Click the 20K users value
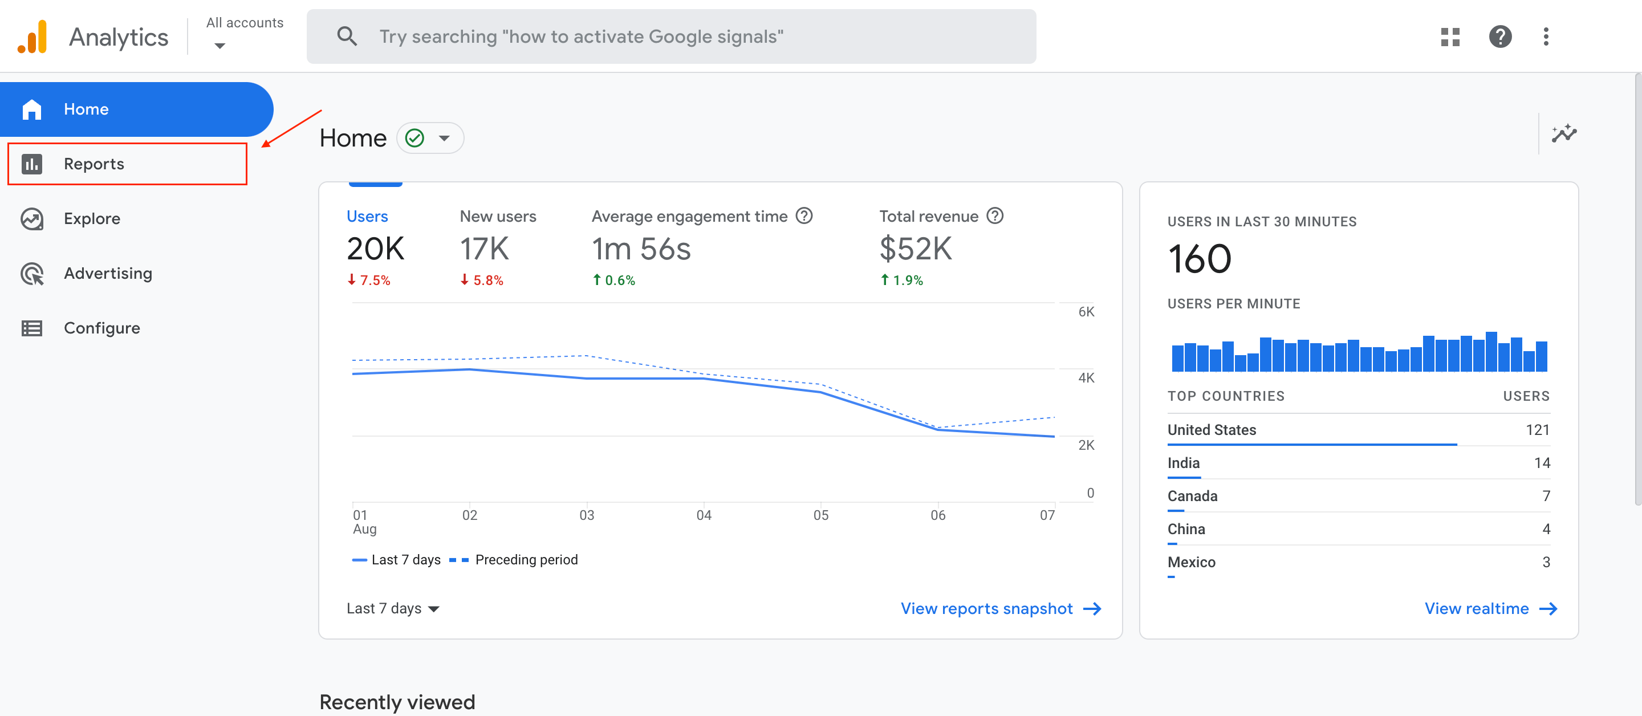Viewport: 1642px width, 716px height. [376, 249]
